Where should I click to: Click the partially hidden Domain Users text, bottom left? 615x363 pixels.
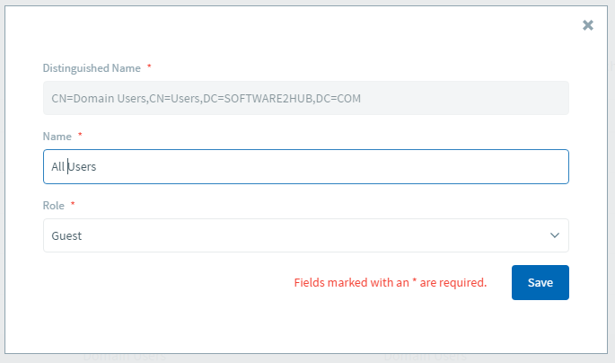[x=124, y=358]
